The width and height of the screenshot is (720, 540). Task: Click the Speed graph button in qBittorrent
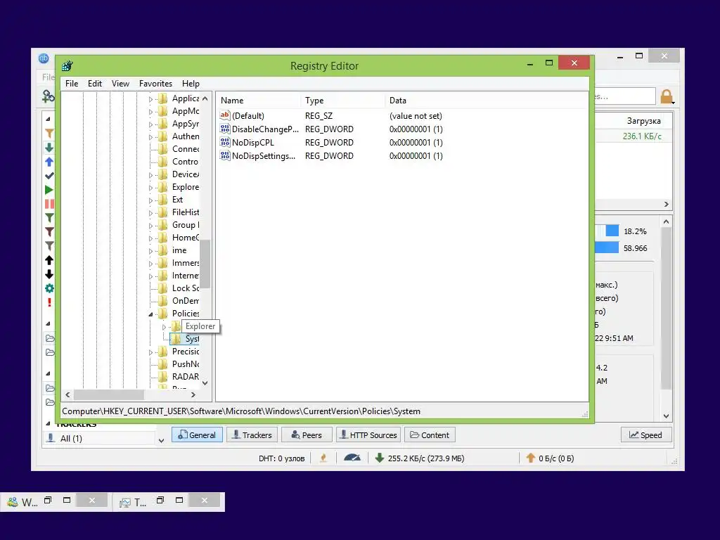point(646,435)
